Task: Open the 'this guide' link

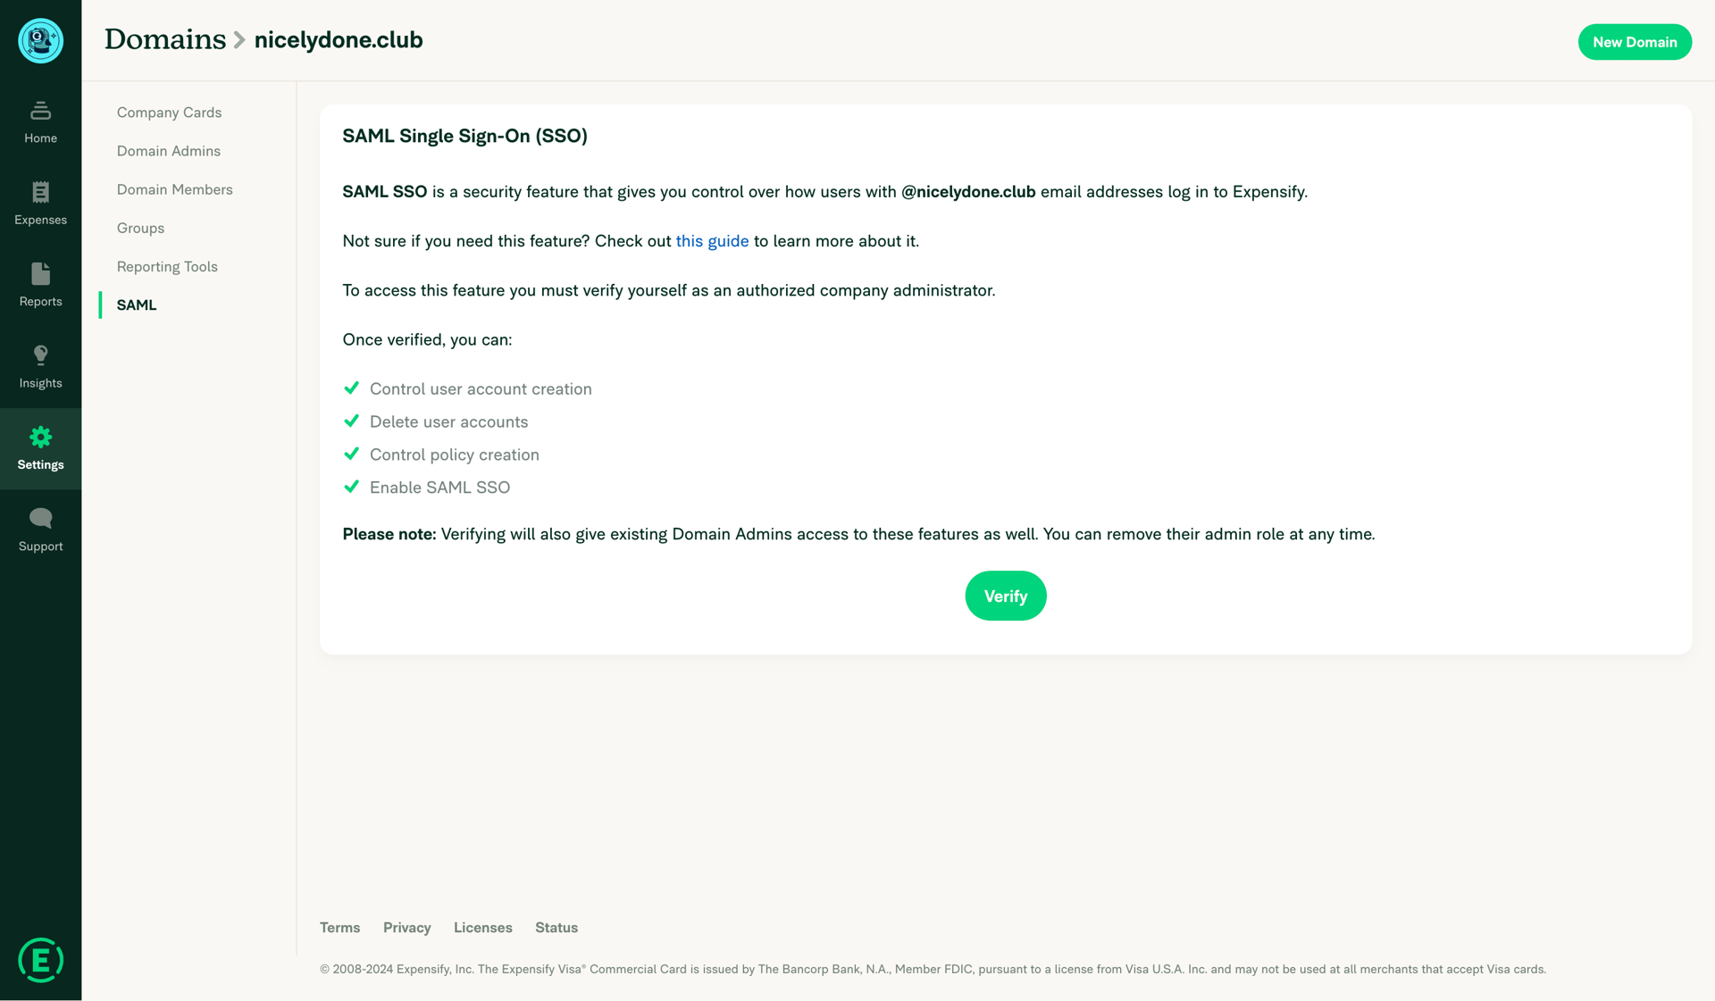Action: [x=712, y=240]
